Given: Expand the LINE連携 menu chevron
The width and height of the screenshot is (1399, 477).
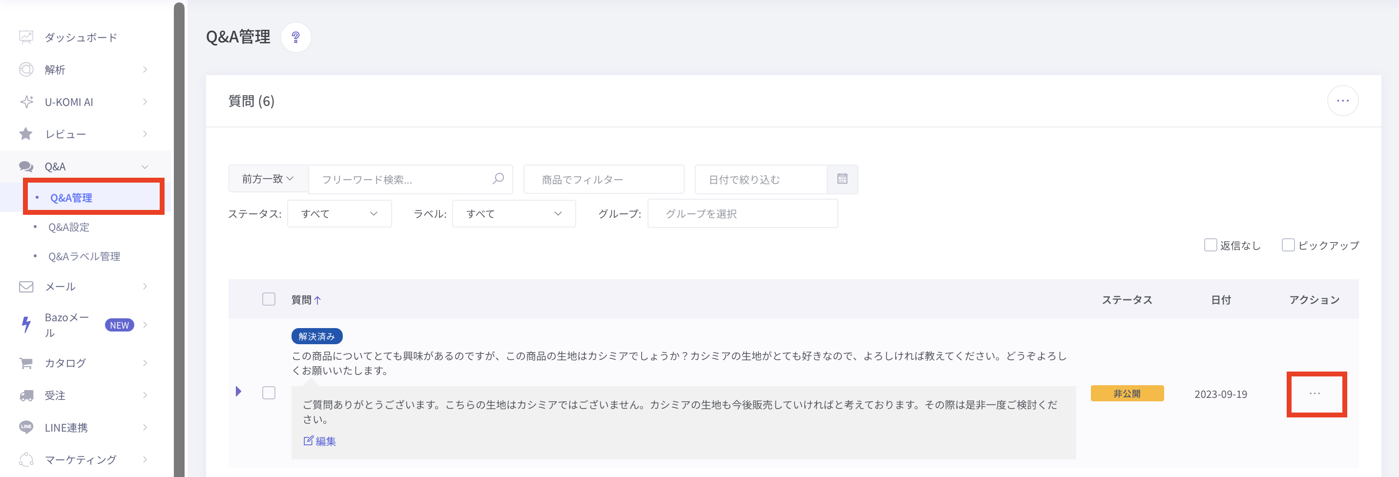Looking at the screenshot, I should pos(145,427).
